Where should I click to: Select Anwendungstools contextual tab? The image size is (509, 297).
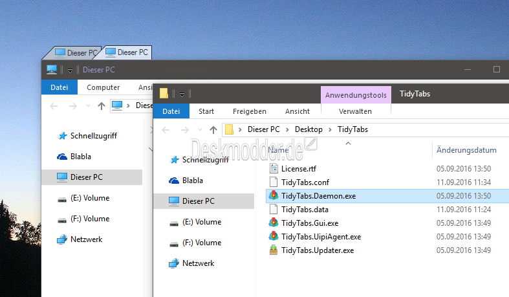[356, 95]
